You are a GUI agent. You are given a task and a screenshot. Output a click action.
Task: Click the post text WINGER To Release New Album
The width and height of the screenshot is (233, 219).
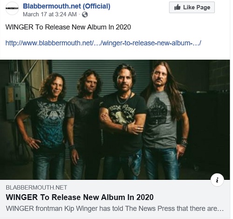(68, 27)
